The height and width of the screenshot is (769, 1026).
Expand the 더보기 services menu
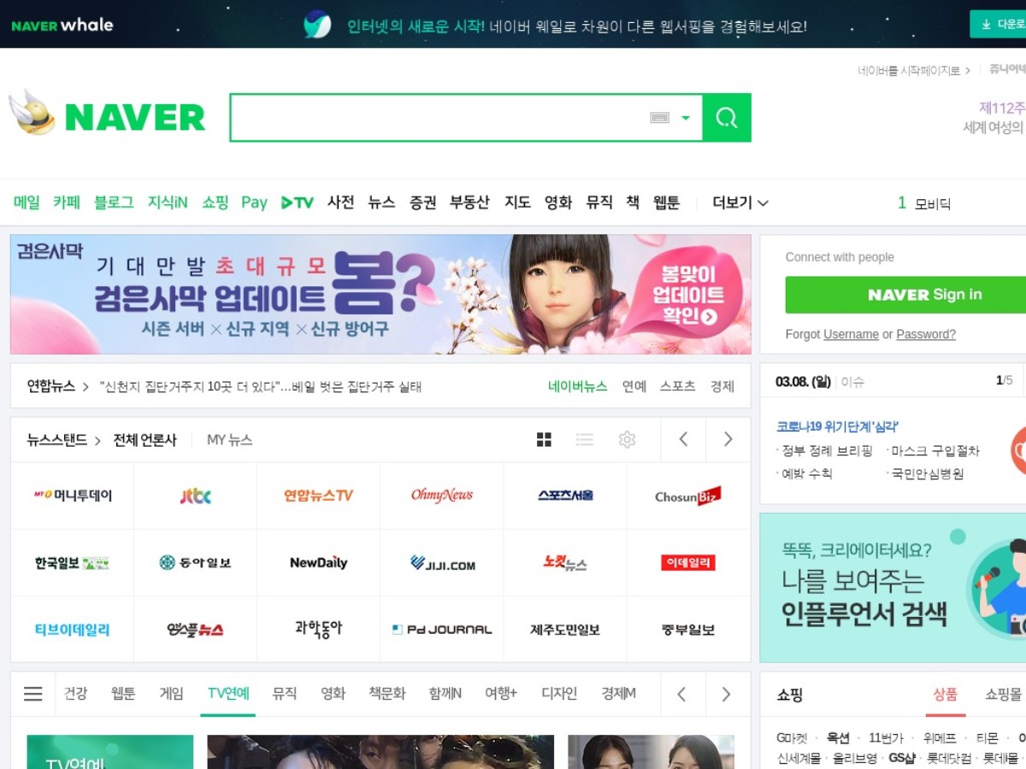click(740, 203)
